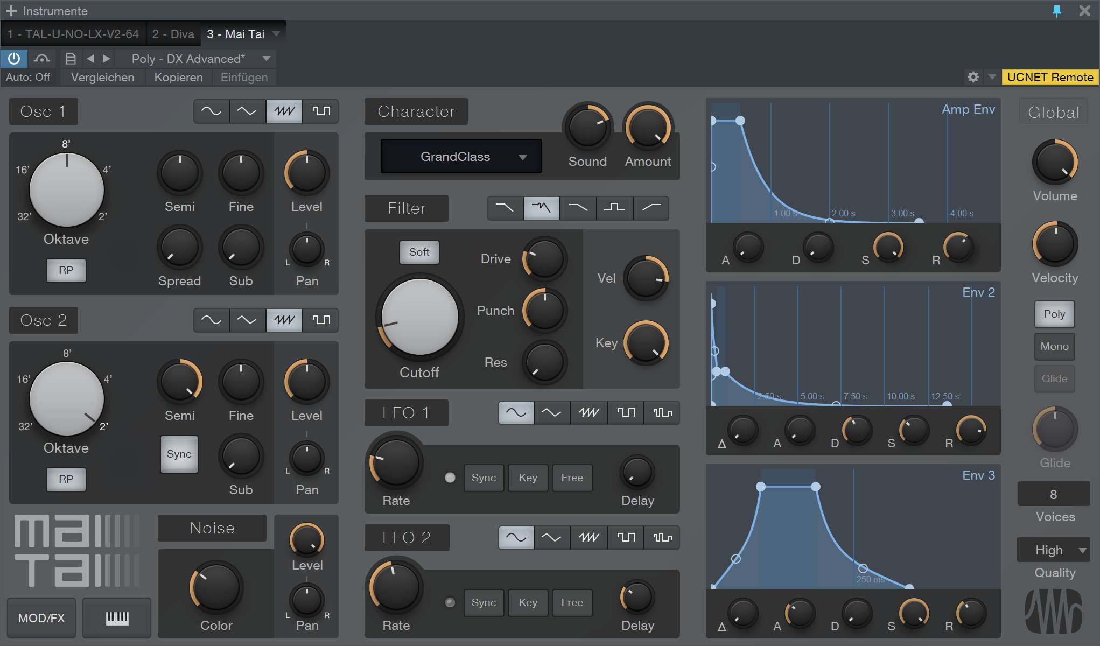Select the Mai Tai tab
Viewport: 1100px width, 646px height.
[236, 34]
